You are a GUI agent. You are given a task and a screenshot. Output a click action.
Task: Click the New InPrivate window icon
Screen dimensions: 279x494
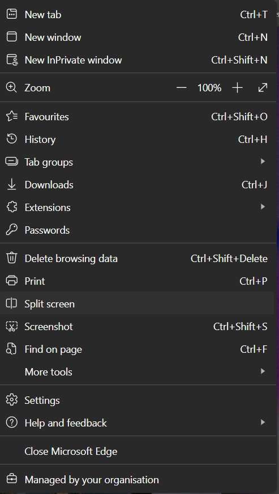[12, 60]
